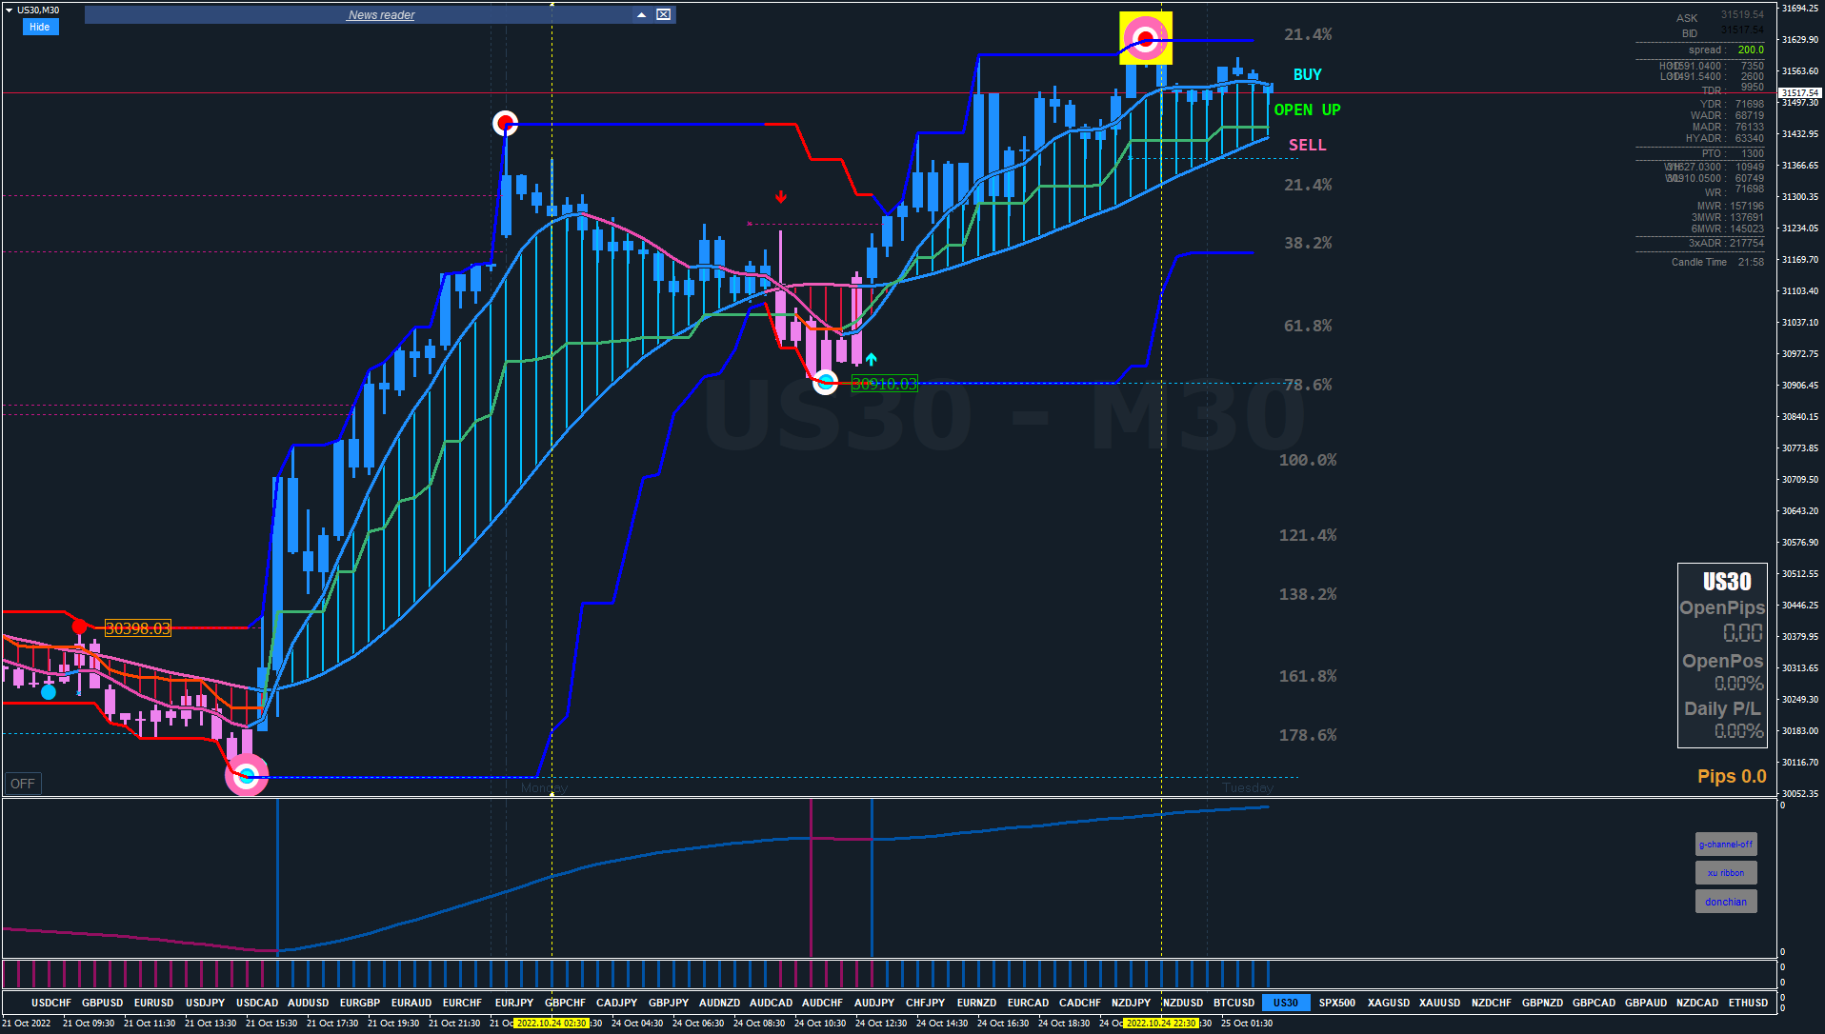
Task: Toggle the g-channel-off indicator button
Action: (x=1726, y=845)
